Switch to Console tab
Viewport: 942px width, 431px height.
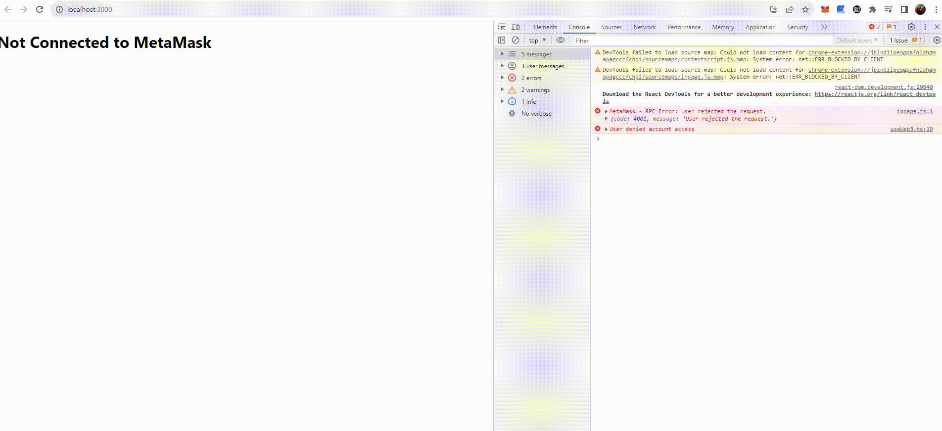(x=579, y=27)
